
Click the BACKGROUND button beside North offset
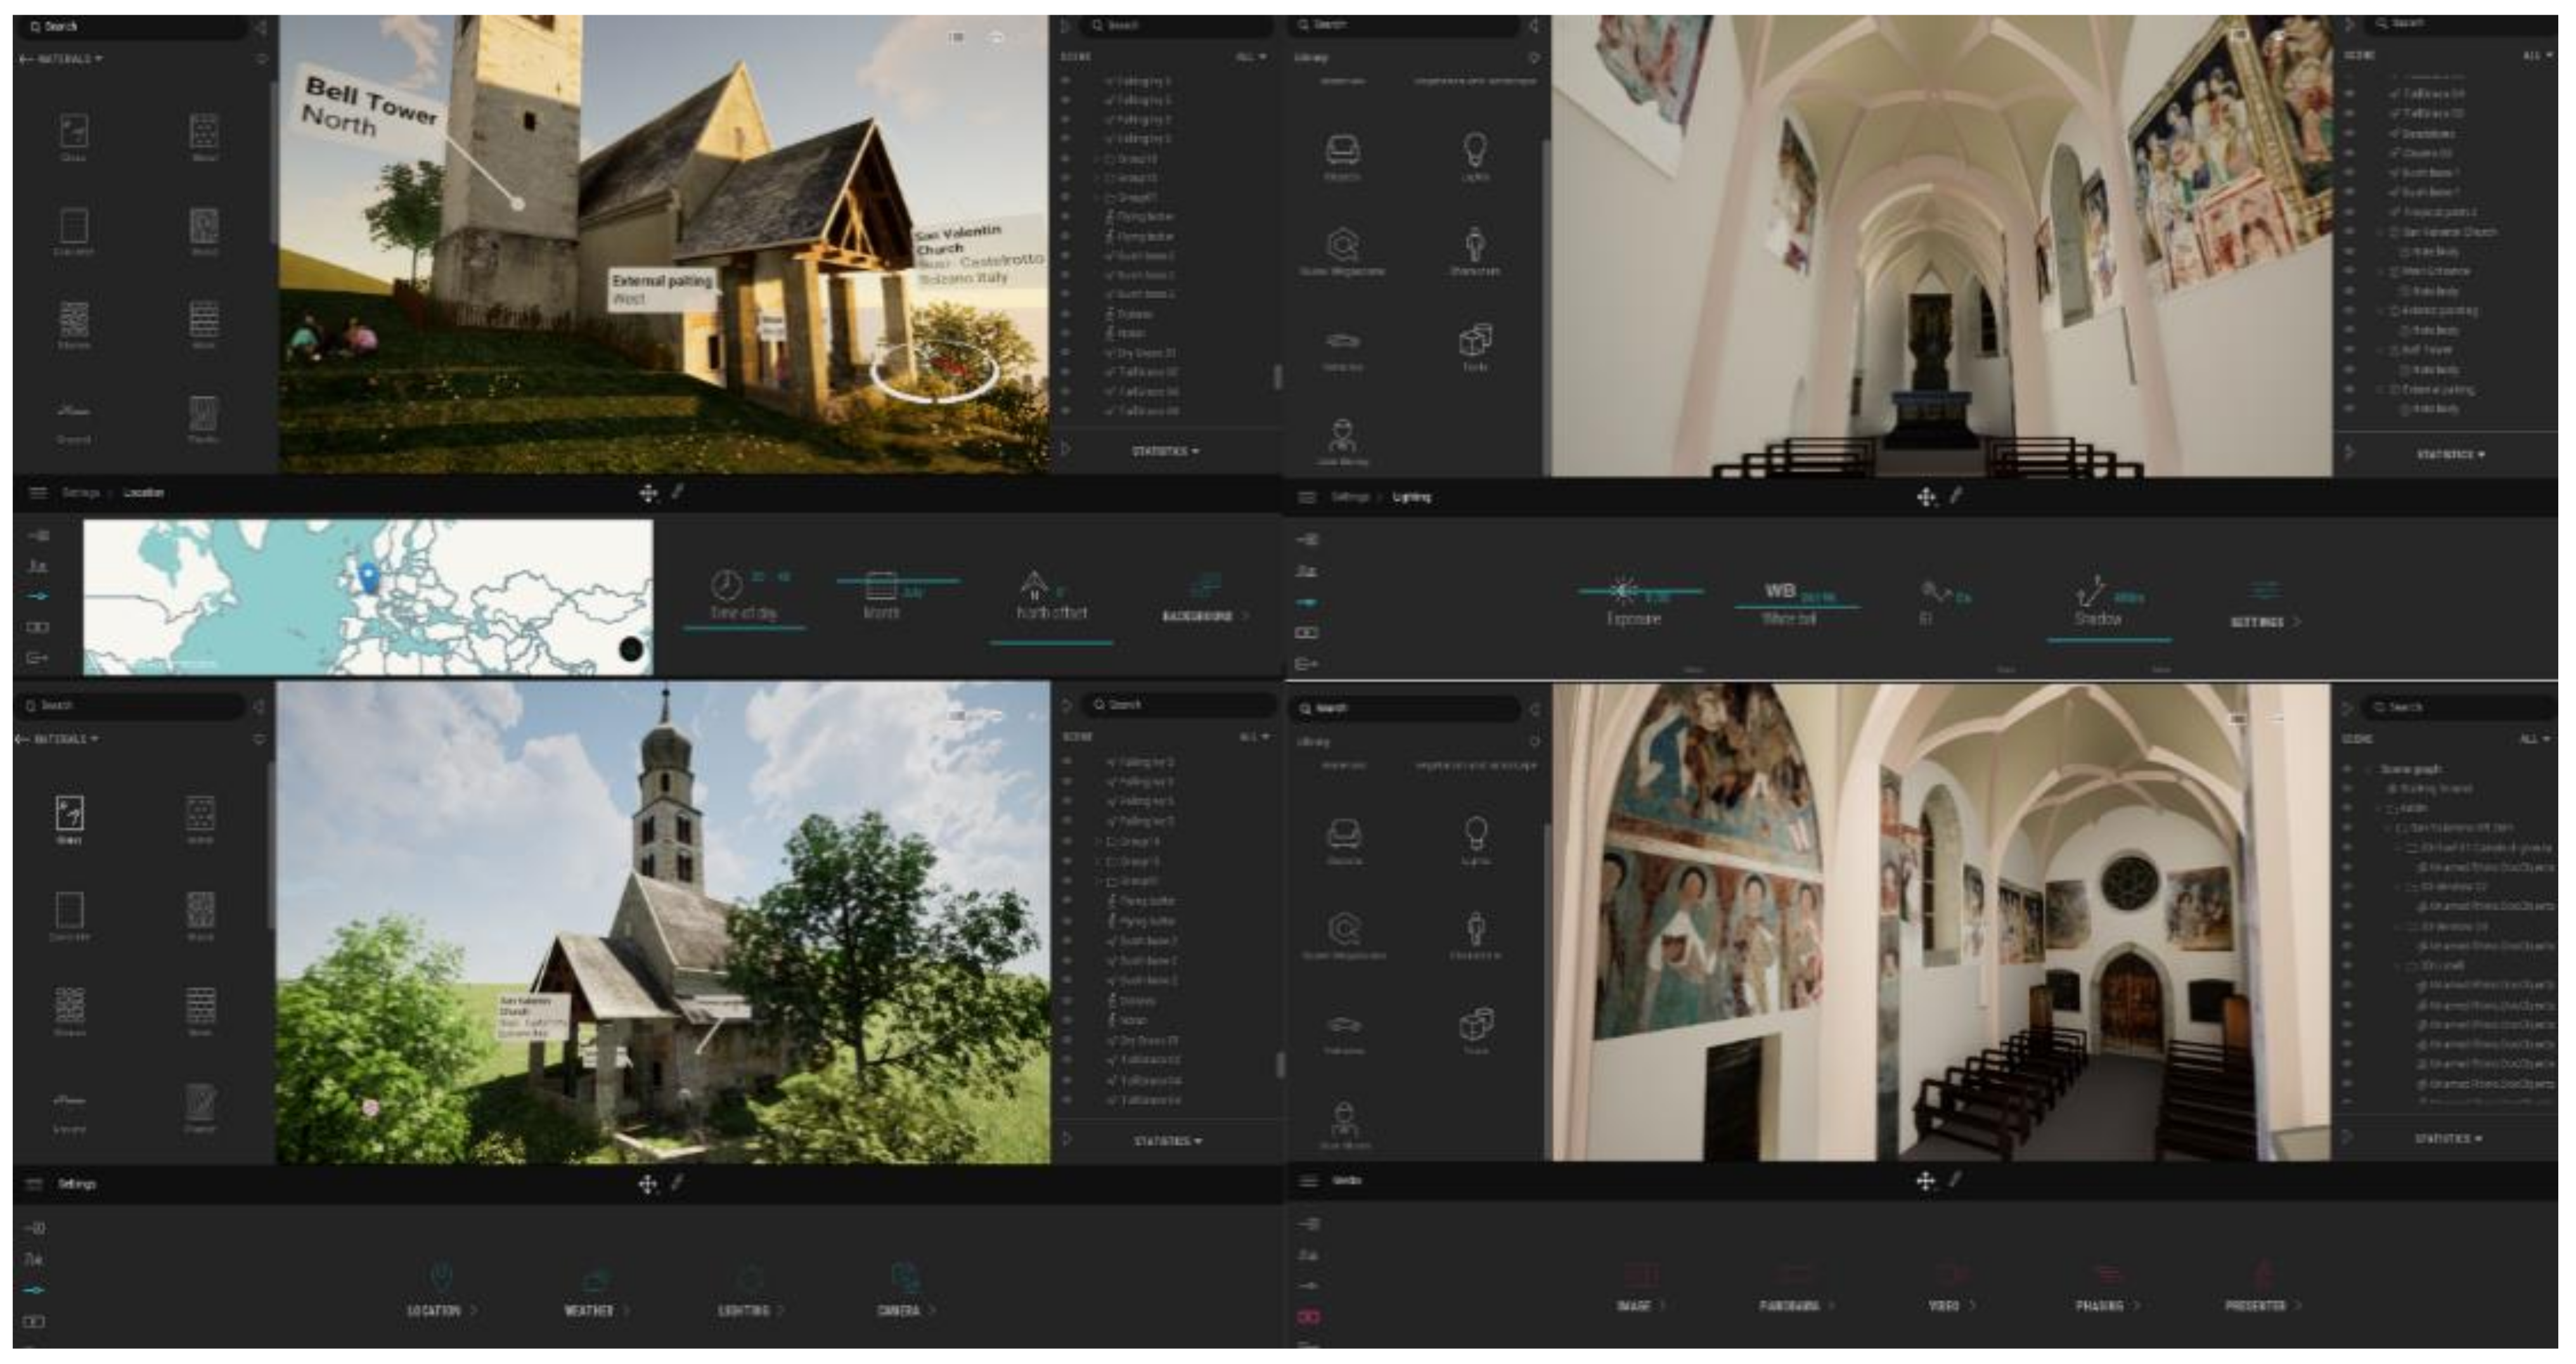pos(1197,616)
